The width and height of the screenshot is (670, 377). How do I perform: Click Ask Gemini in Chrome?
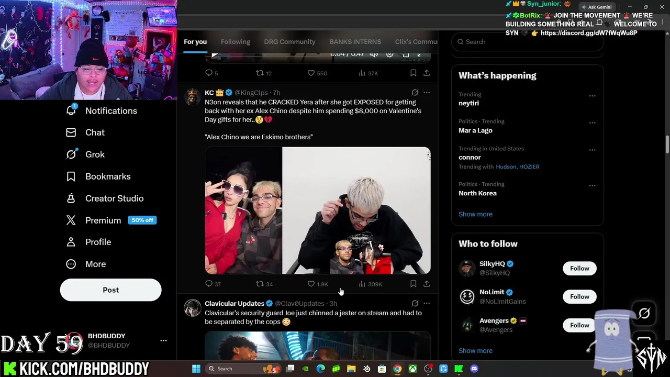tap(596, 7)
